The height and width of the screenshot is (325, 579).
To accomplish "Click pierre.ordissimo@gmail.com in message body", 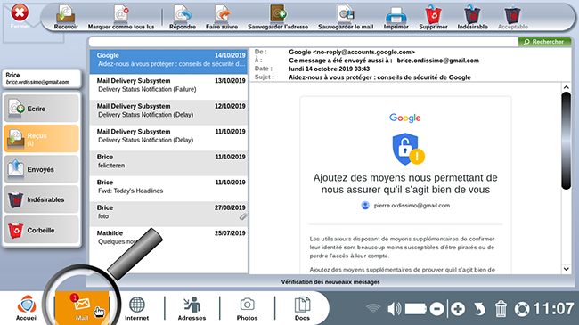I will pos(412,206).
